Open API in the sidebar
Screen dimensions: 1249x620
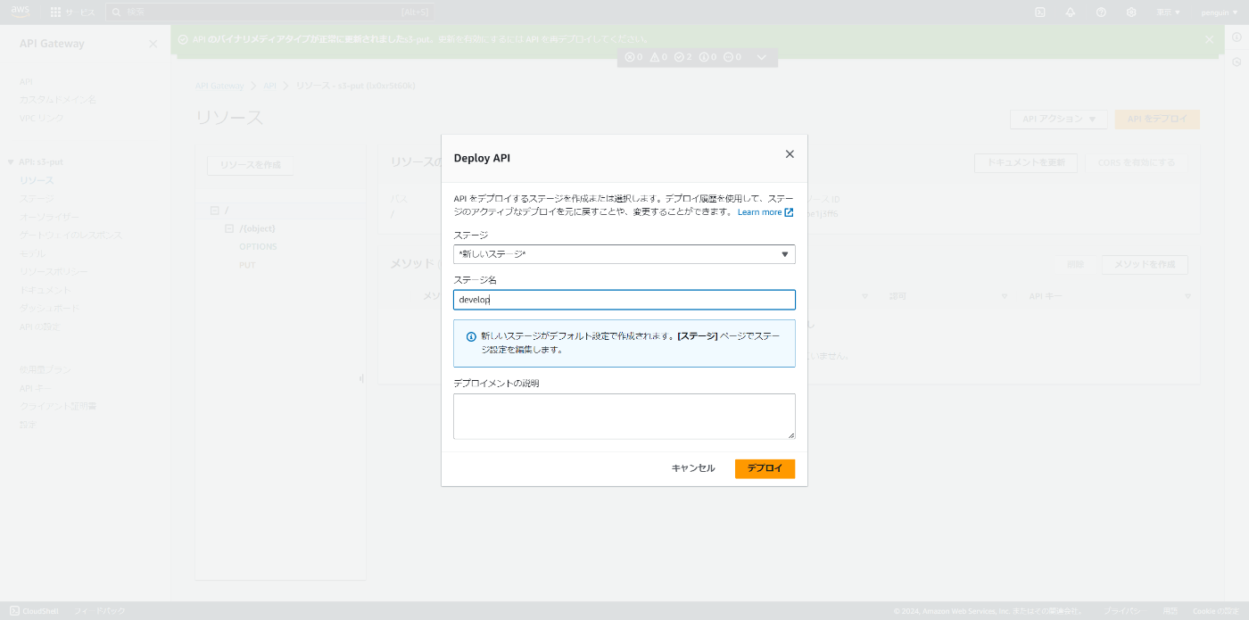point(26,81)
